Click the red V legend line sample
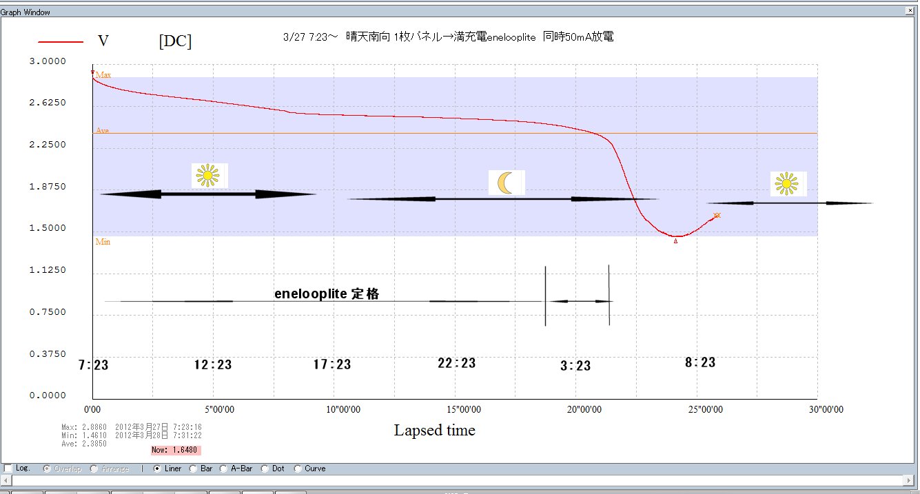 (x=61, y=42)
